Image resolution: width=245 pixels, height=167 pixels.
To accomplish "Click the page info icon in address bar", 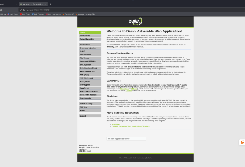I will [24, 10].
